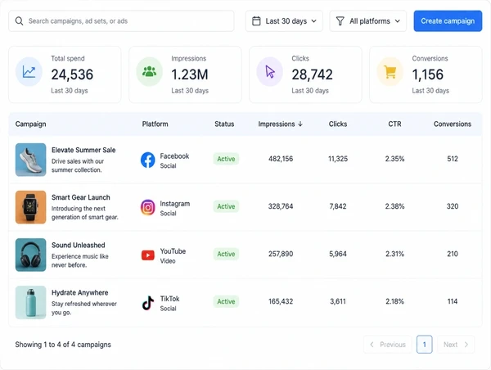Open the Hydrate Anywhere campaign title

pyautogui.click(x=80, y=292)
